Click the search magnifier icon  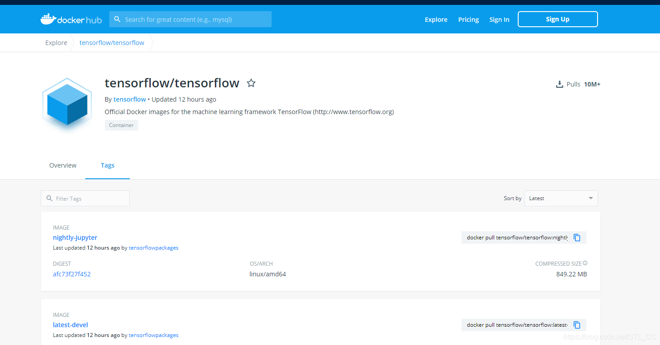click(x=117, y=19)
